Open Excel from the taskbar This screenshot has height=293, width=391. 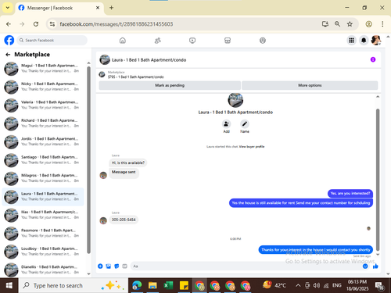click(168, 286)
